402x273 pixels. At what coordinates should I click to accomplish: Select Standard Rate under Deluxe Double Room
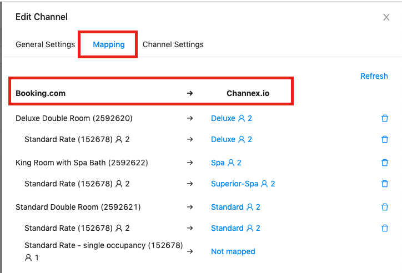77,139
